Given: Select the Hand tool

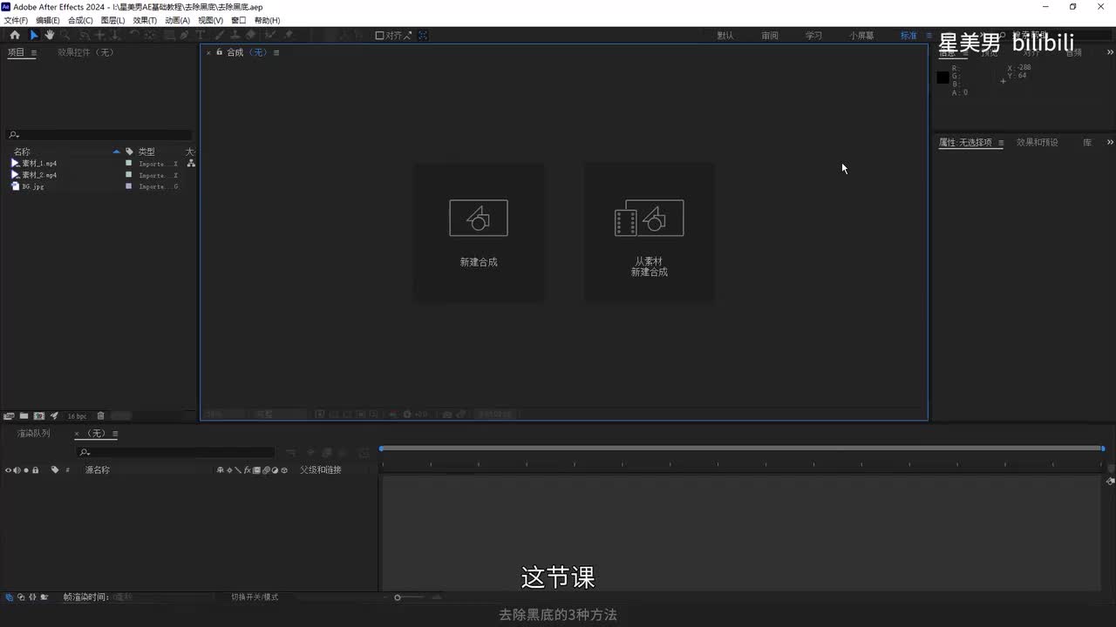Looking at the screenshot, I should coord(50,35).
